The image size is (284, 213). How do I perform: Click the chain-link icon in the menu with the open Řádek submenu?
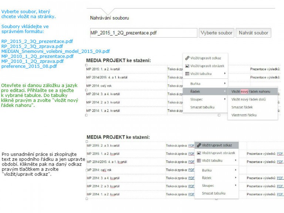(x=187, y=58)
